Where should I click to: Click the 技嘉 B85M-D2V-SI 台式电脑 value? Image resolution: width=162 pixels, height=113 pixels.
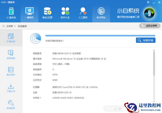coord(67,53)
